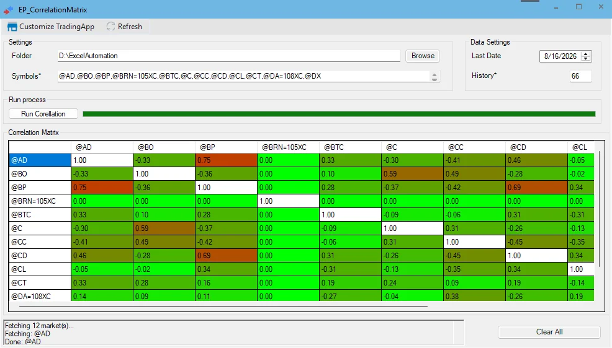Select the @CL row header
Screen dimensions: 612x348
[40, 269]
